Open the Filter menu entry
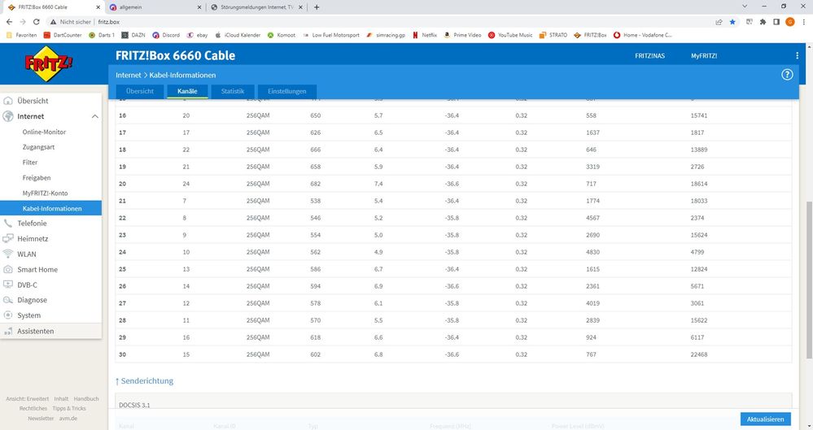This screenshot has width=813, height=430. (x=30, y=163)
